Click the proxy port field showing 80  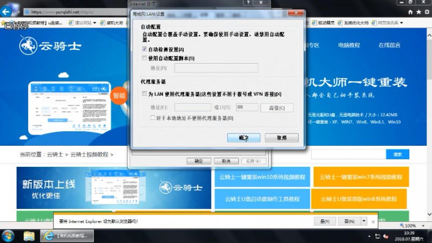(x=247, y=107)
